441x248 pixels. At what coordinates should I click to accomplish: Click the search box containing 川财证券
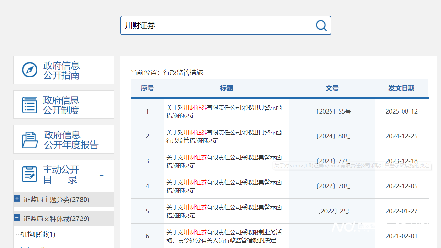pyautogui.click(x=226, y=25)
